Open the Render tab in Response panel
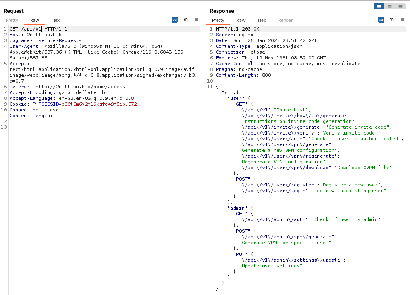The image size is (410, 295). (x=285, y=20)
